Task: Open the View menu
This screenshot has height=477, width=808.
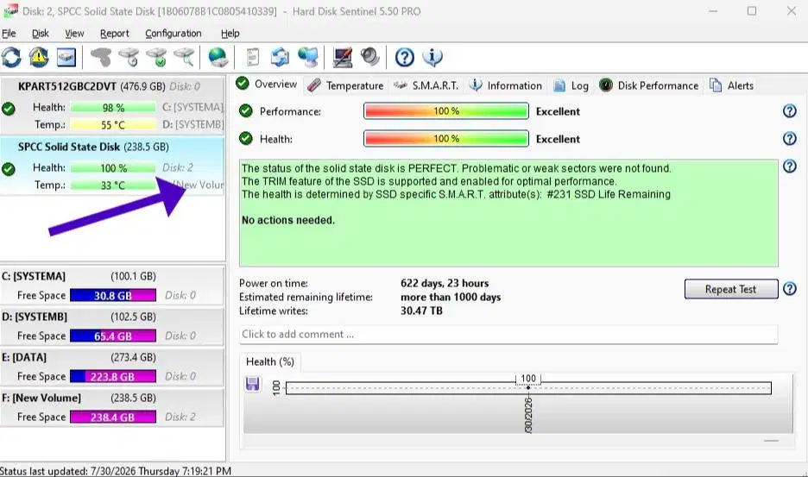Action: (74, 34)
